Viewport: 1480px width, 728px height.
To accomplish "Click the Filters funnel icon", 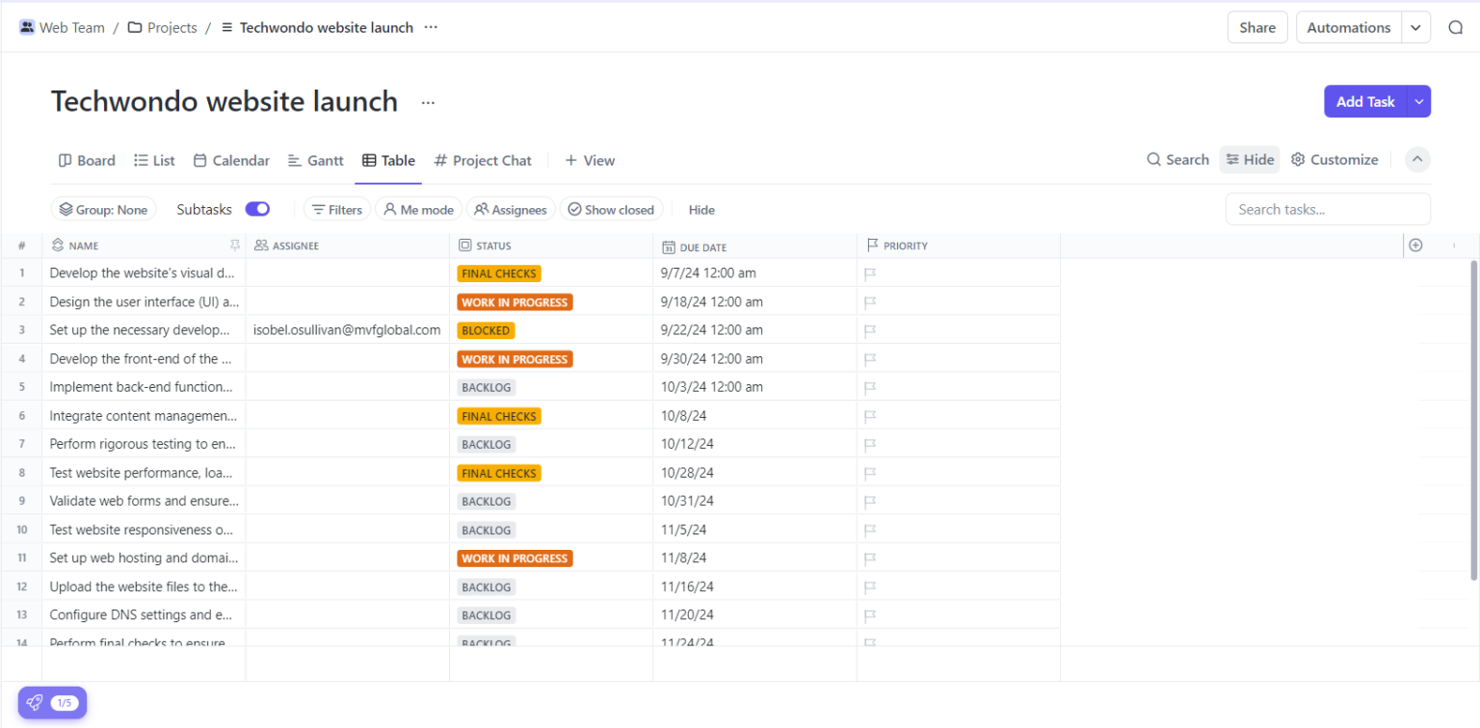I will (x=318, y=209).
